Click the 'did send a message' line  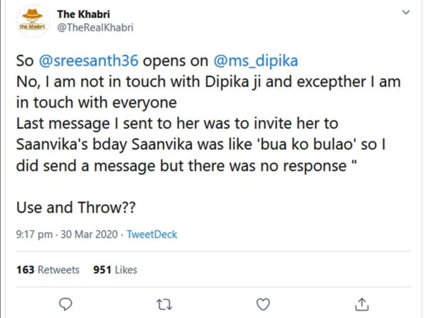(186, 166)
